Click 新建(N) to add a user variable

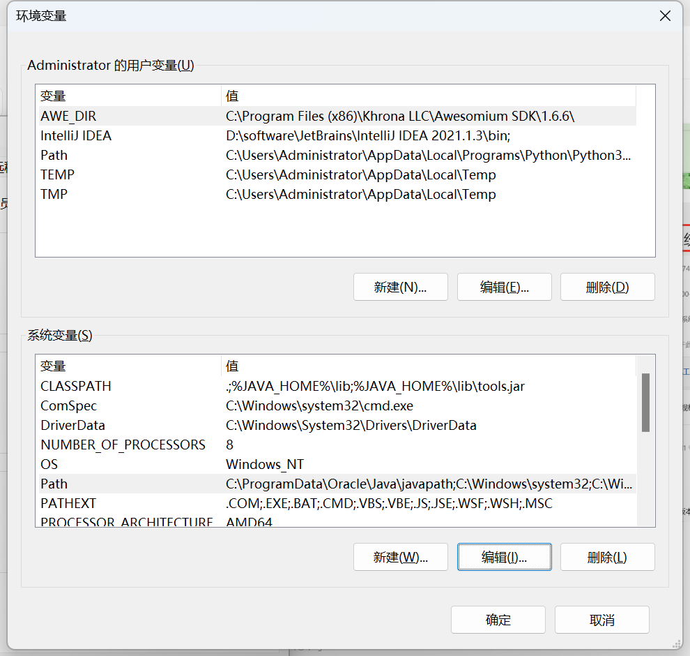point(400,286)
